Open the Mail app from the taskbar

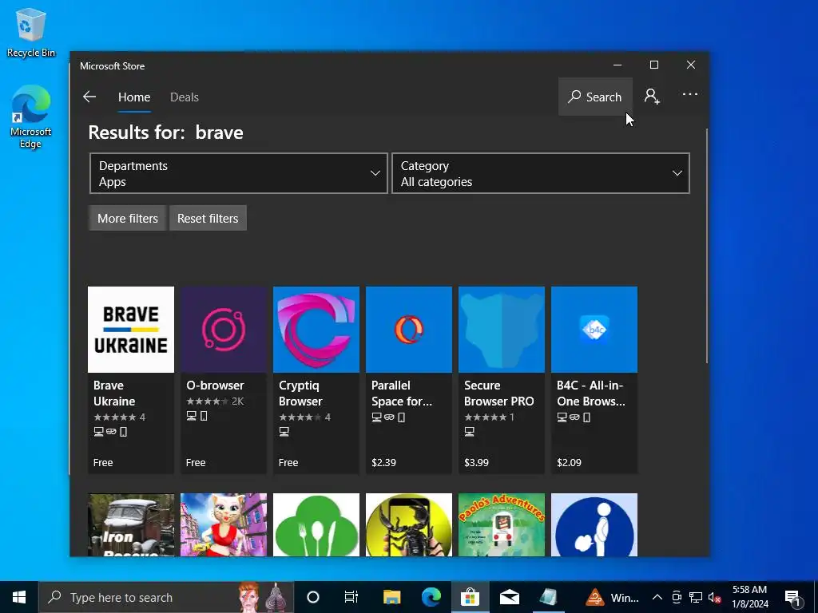point(509,597)
